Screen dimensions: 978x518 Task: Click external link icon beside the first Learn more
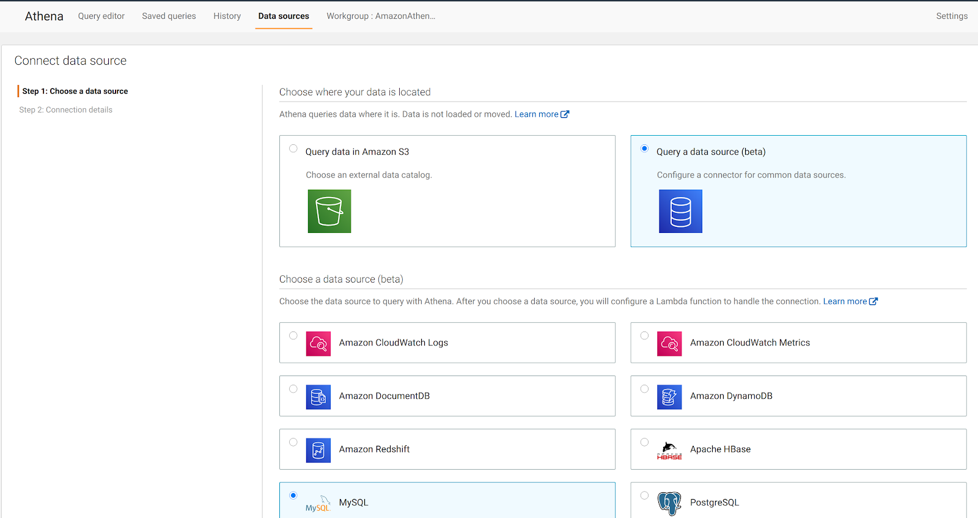pos(565,114)
